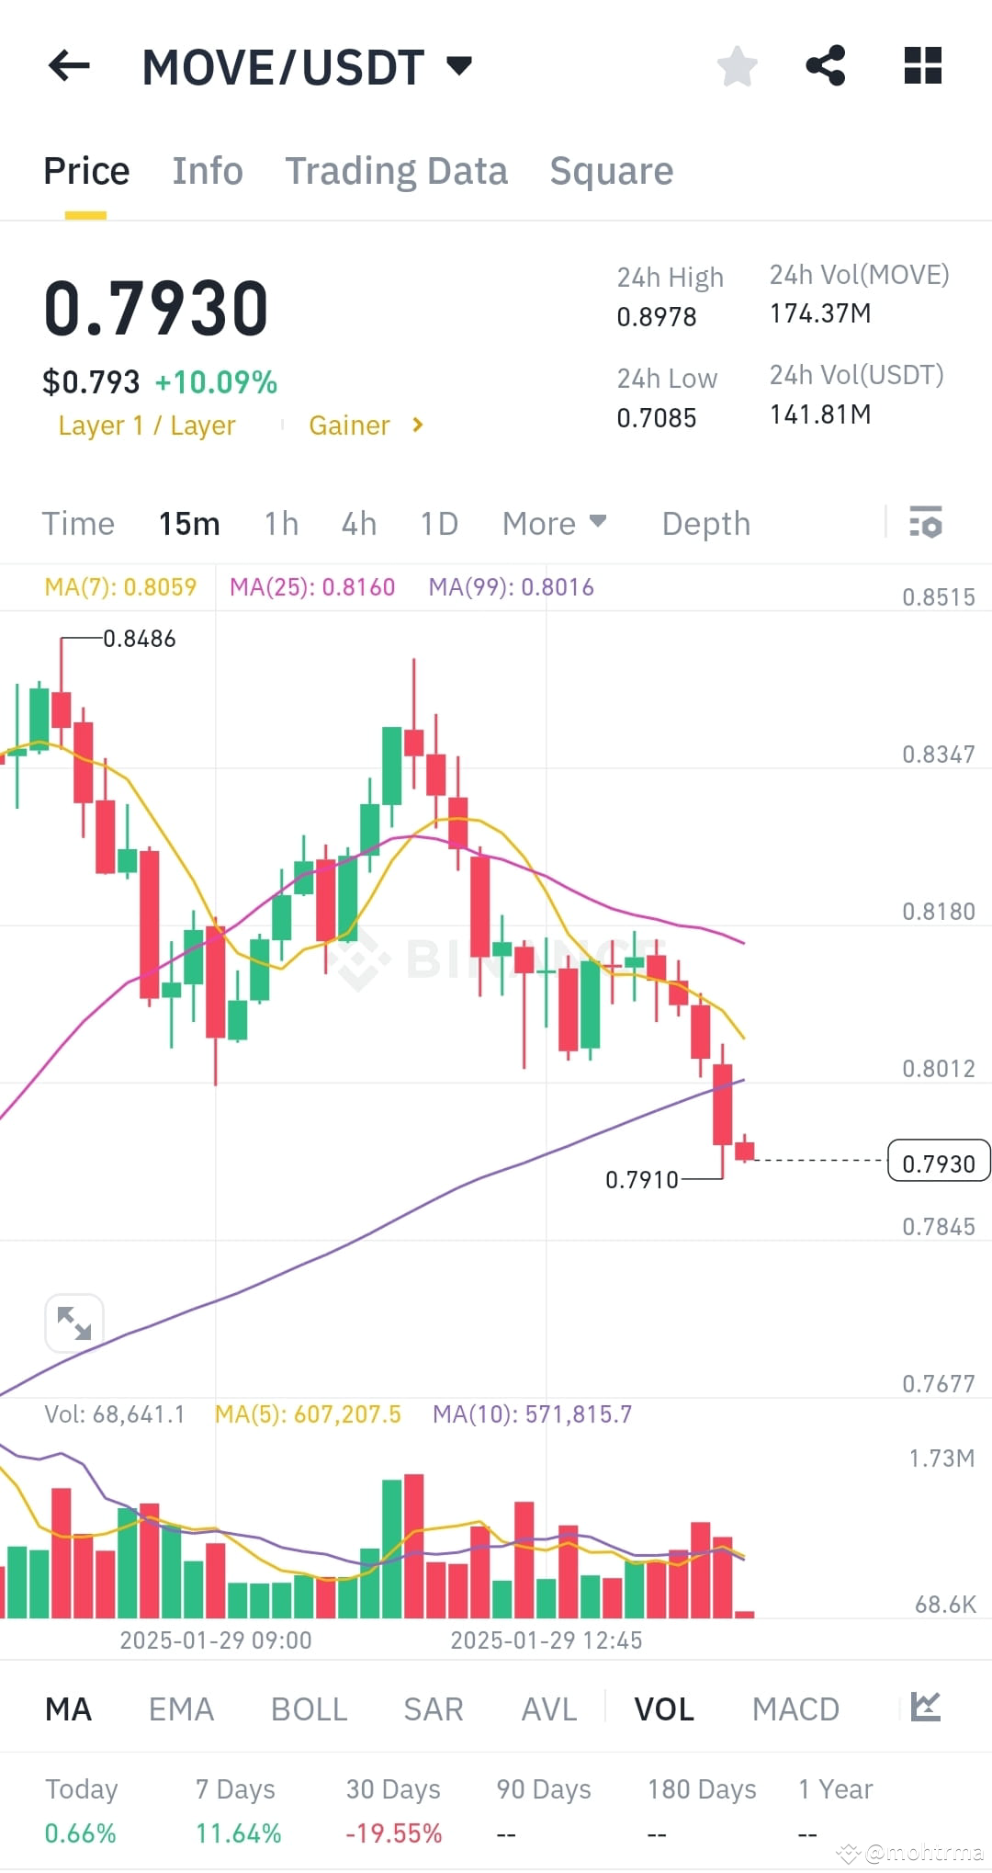Favorite MOVE/USDT using the star icon

pyautogui.click(x=737, y=64)
